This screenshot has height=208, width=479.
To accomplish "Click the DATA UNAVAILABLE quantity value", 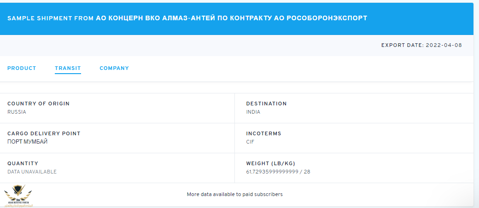I will pyautogui.click(x=32, y=172).
